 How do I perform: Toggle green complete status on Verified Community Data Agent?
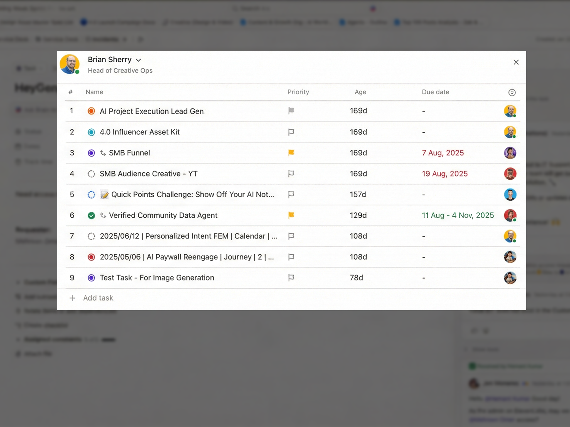point(91,215)
